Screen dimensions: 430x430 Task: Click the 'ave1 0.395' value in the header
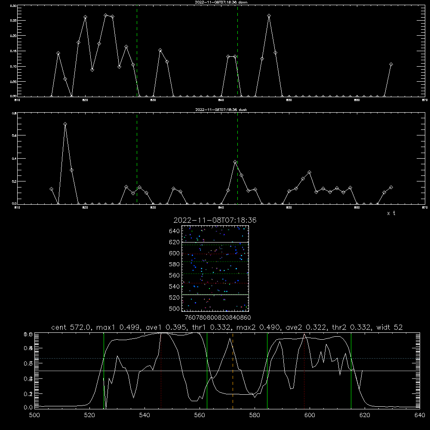coord(166,327)
